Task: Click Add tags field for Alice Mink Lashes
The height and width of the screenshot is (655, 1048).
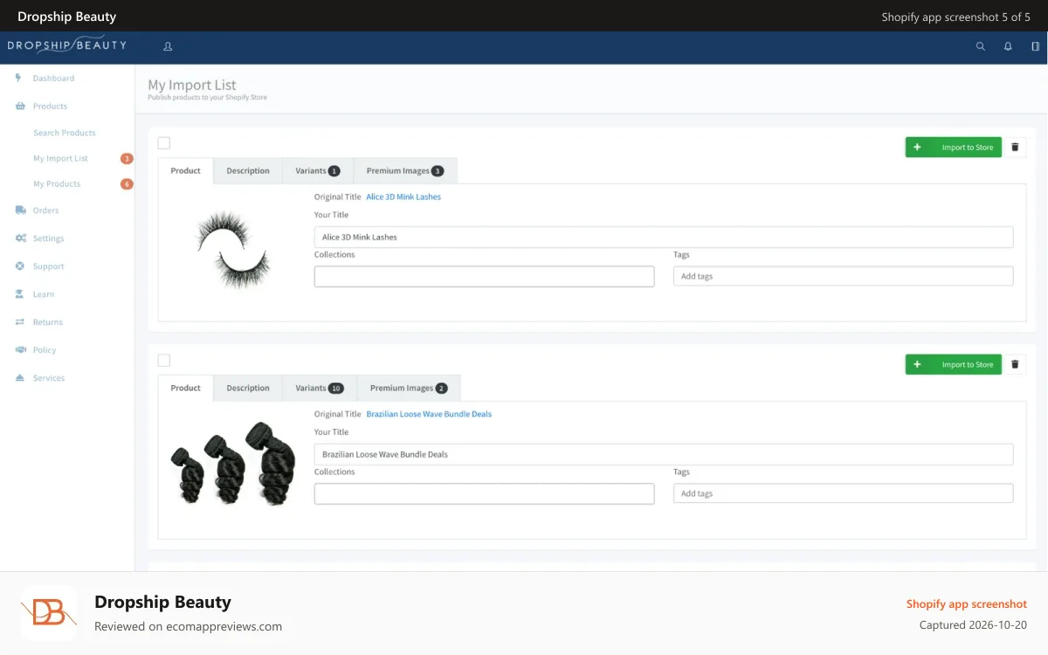Action: pyautogui.click(x=844, y=276)
